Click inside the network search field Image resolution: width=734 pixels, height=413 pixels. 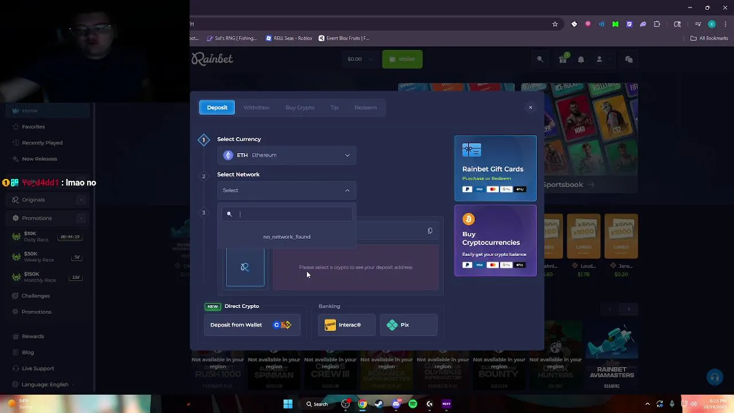coord(287,214)
